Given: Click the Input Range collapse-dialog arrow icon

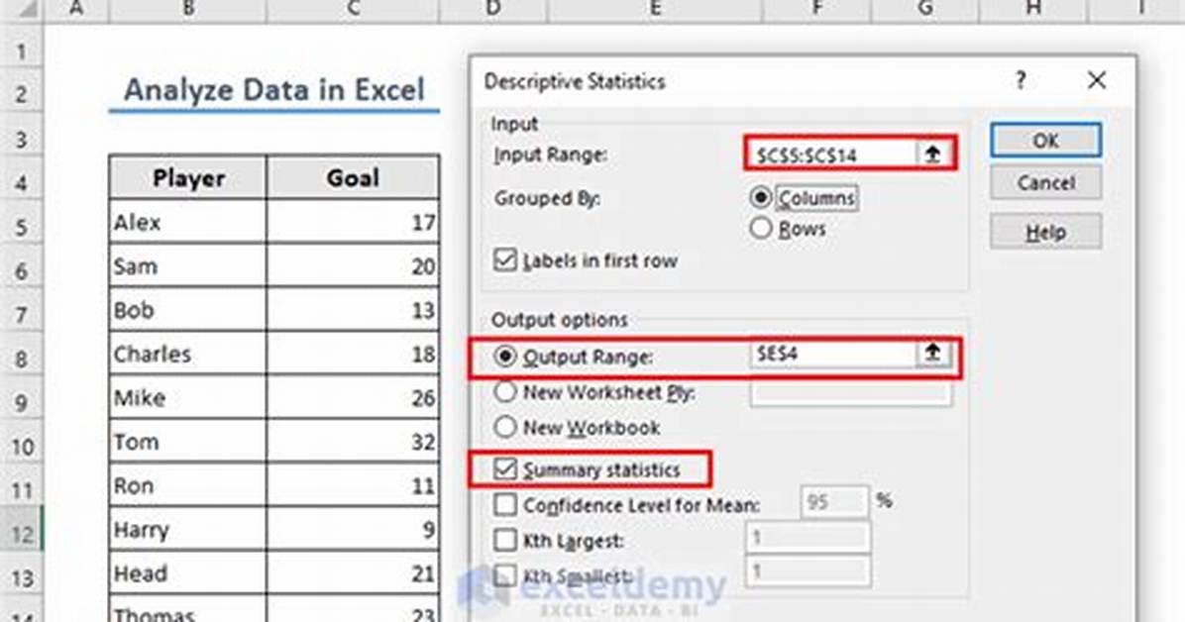Looking at the screenshot, I should pos(932,155).
